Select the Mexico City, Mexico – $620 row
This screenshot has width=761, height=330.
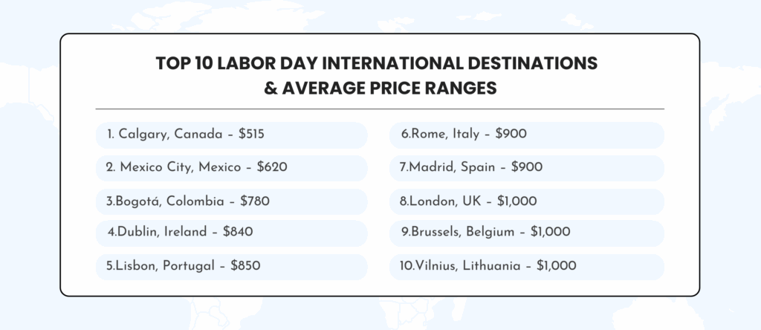point(232,168)
